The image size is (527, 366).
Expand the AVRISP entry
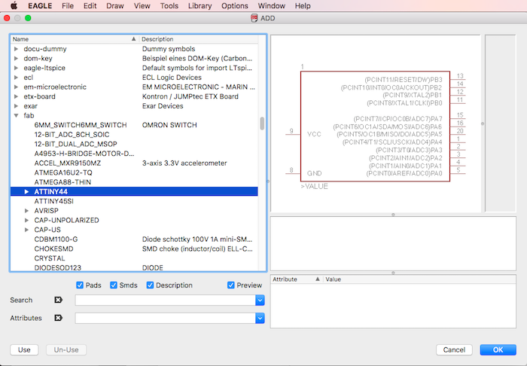[x=26, y=211]
